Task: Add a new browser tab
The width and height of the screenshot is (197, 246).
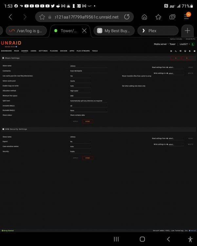Action: 187,31
